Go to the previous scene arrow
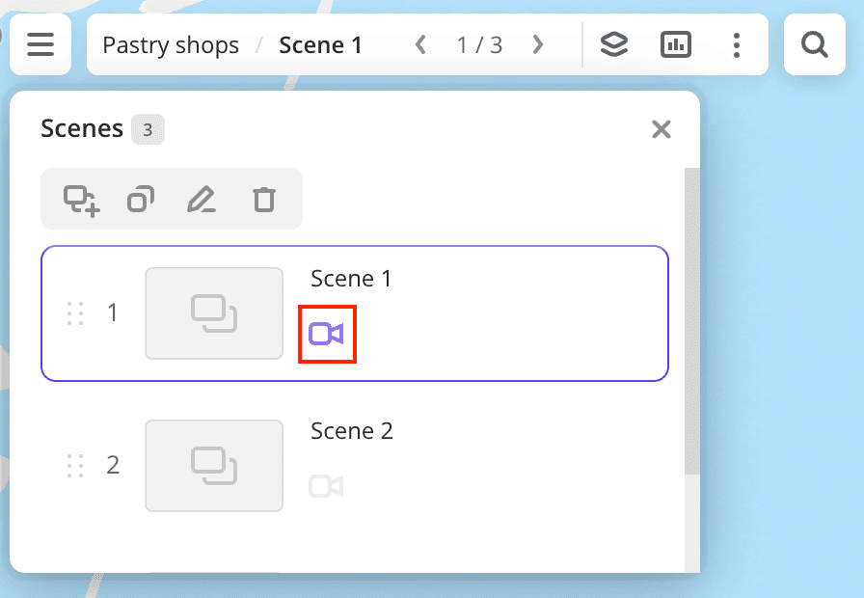Image resolution: width=864 pixels, height=598 pixels. click(420, 44)
